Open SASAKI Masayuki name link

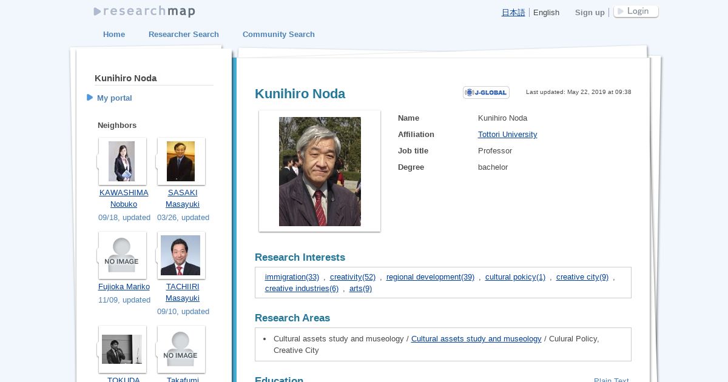click(x=183, y=198)
